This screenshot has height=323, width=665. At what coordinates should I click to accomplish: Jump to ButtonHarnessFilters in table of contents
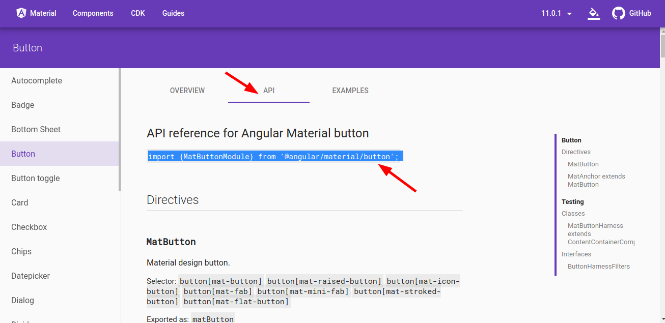pyautogui.click(x=599, y=267)
